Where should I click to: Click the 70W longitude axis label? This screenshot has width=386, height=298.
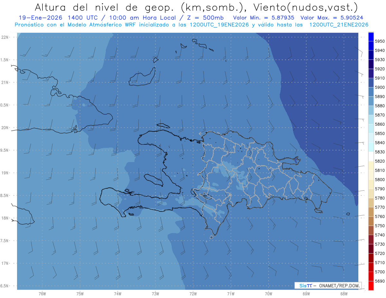(x=269, y=293)
